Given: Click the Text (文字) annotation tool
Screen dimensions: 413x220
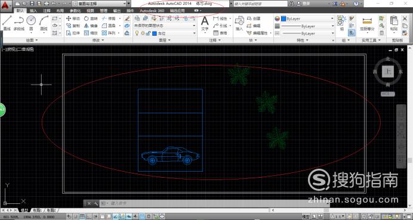Looking at the screenshot, I should pyautogui.click(x=205, y=23).
